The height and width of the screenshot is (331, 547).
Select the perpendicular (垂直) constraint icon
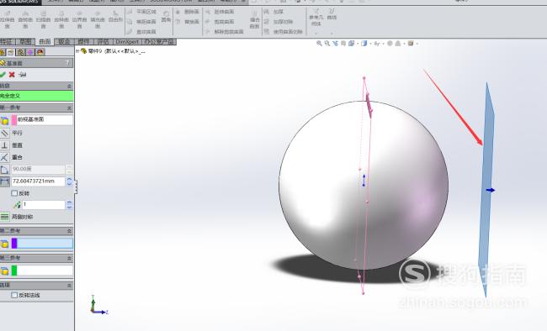(x=4, y=145)
